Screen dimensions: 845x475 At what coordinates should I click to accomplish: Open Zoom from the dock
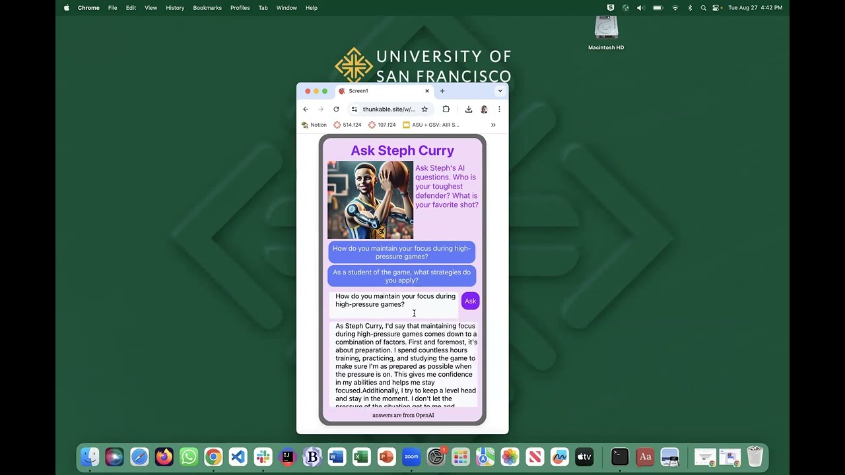pyautogui.click(x=411, y=457)
